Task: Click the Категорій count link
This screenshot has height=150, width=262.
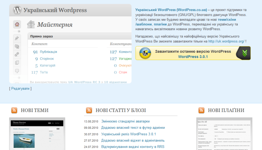Action: click(48, 66)
